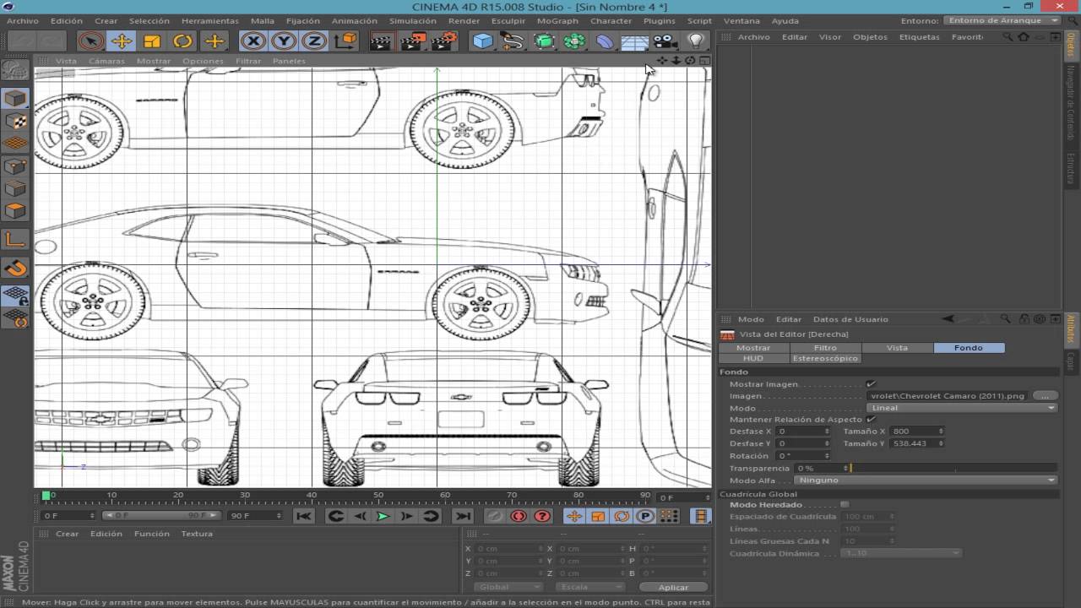Screen dimensions: 1081x608
Task: Jump to the end of animation
Action: (x=463, y=516)
